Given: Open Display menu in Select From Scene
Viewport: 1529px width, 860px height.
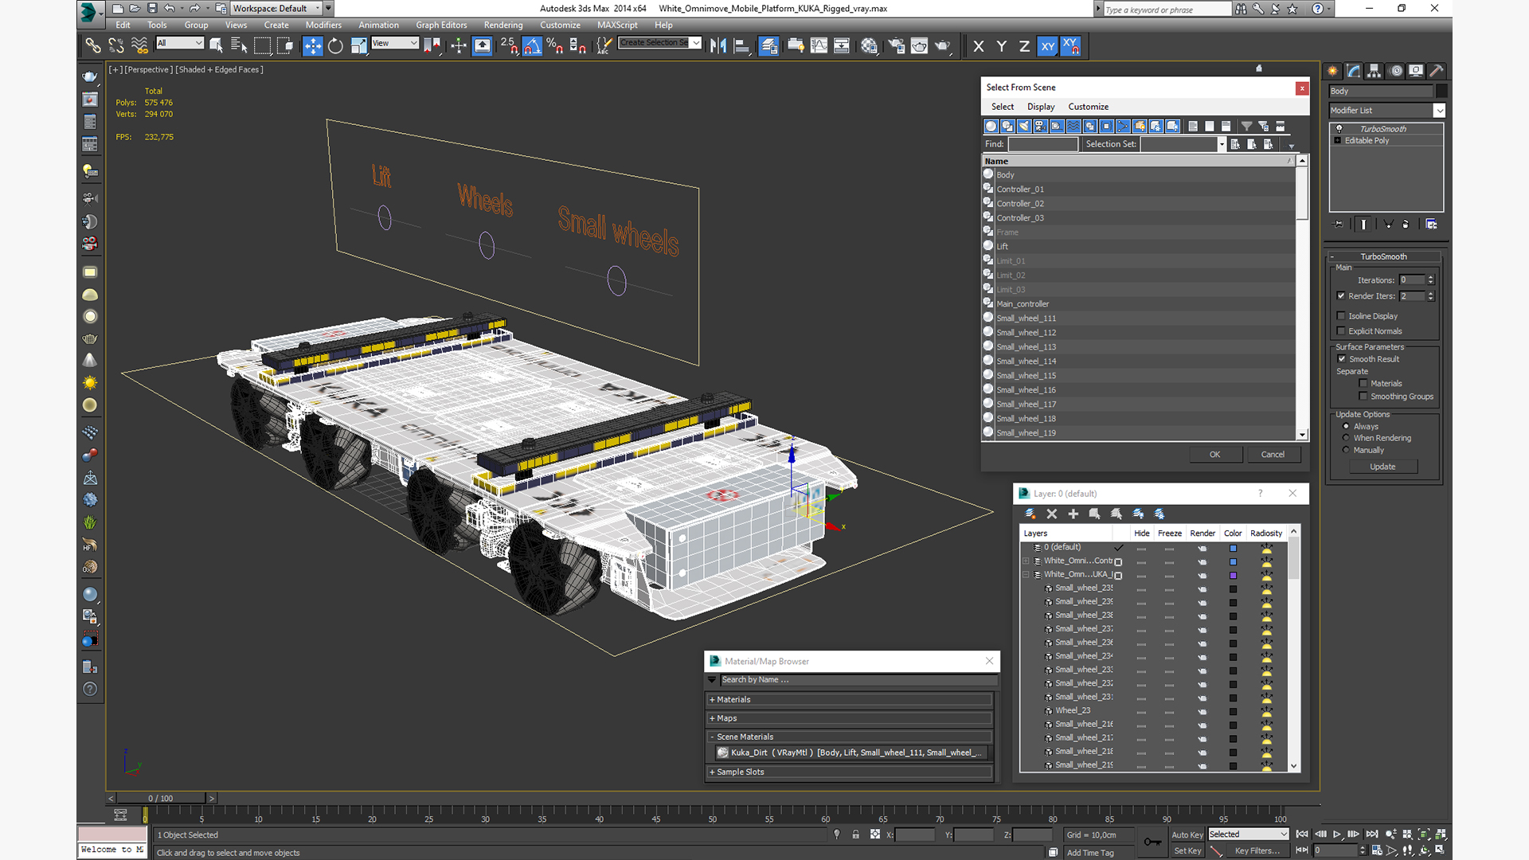Looking at the screenshot, I should pos(1040,107).
